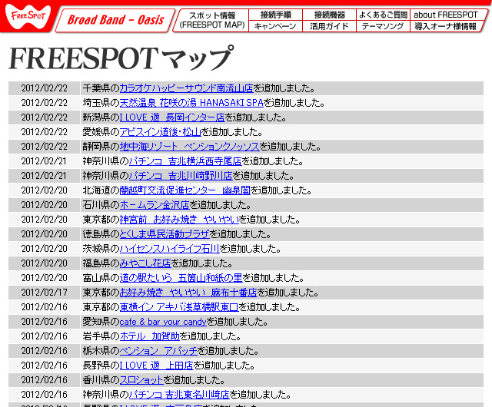Click 富山県の prefecture text
This screenshot has height=407, width=492.
[101, 278]
